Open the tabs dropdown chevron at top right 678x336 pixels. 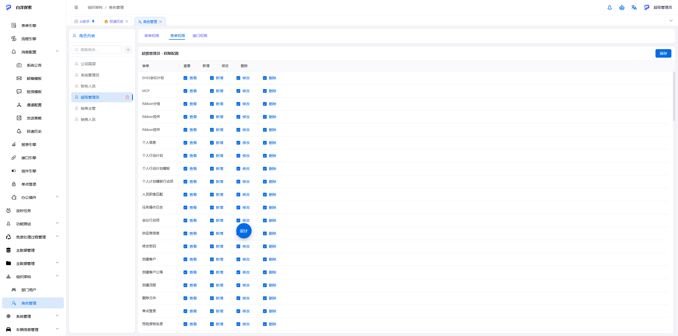click(671, 21)
